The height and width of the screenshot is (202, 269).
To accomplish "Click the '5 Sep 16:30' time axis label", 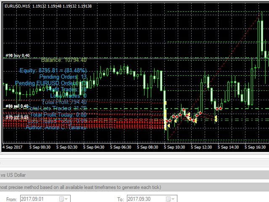I will pos(255,147).
